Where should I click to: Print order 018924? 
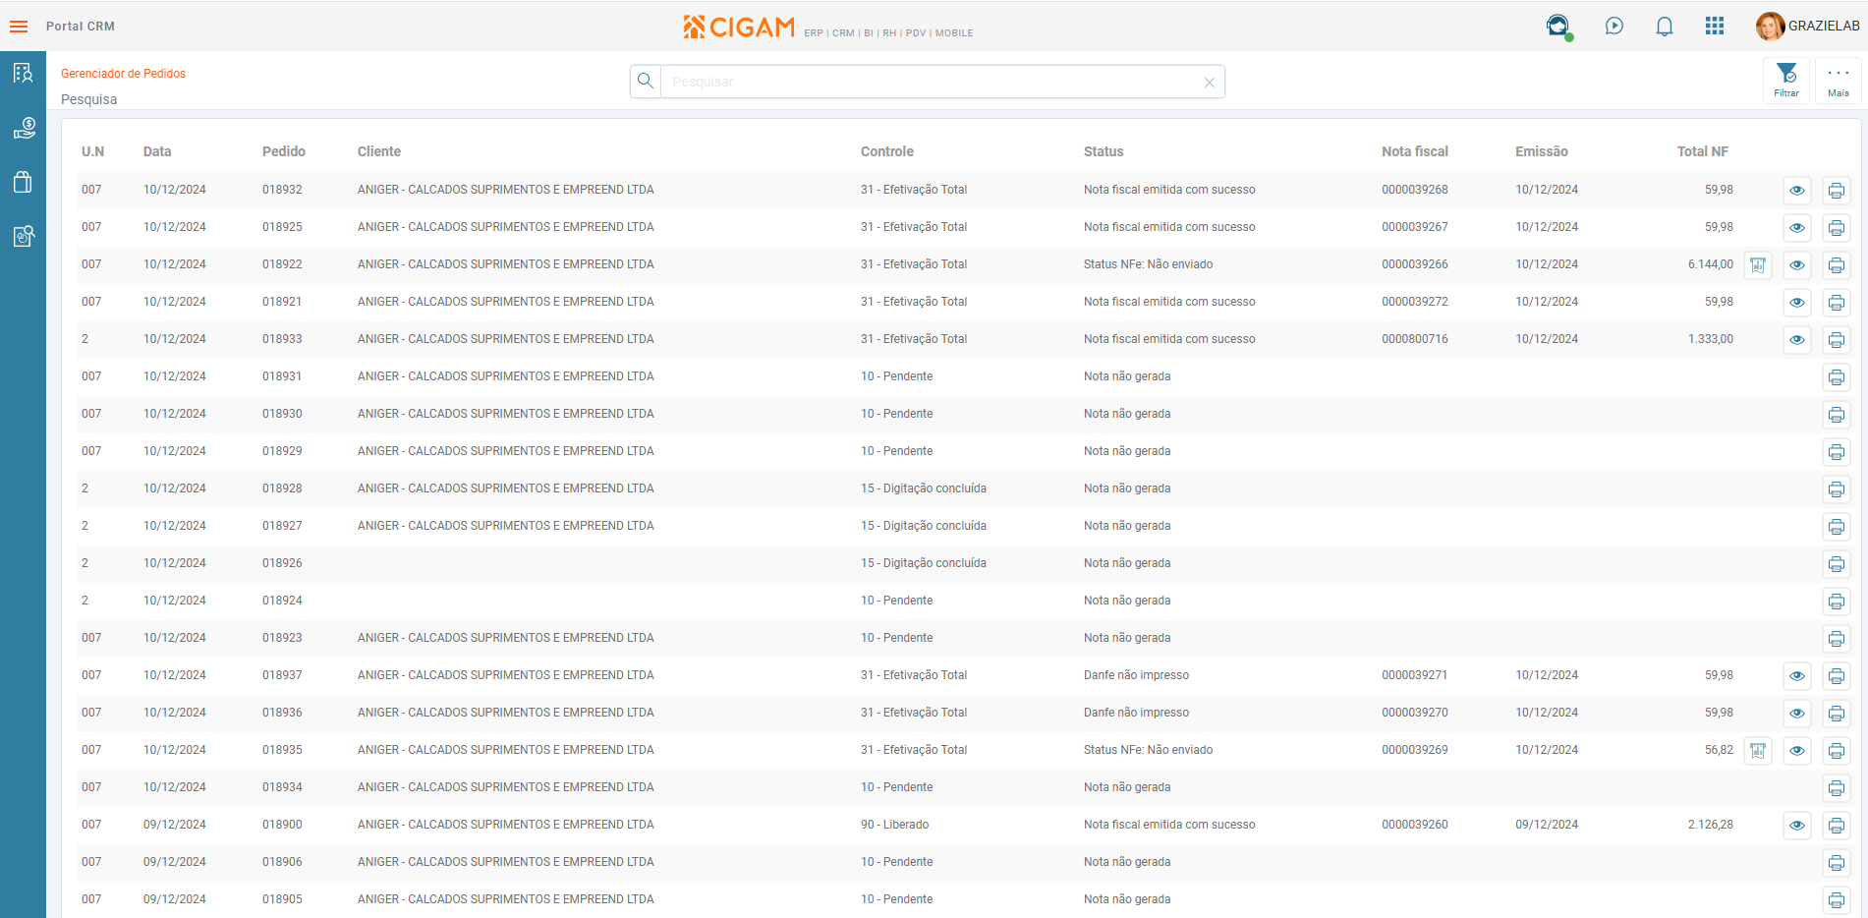pos(1837,602)
